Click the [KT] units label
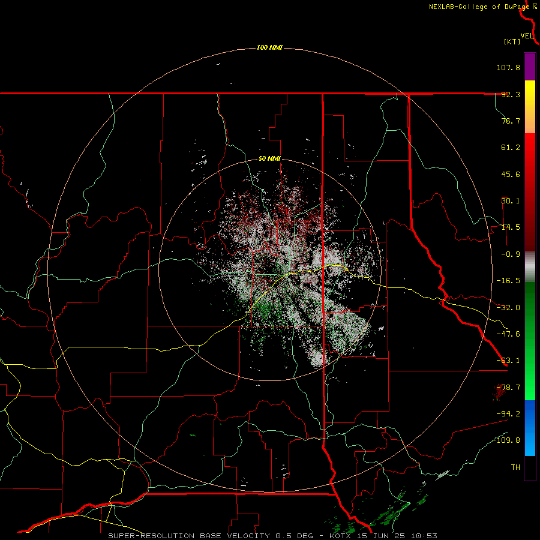540x540 pixels. click(x=512, y=41)
